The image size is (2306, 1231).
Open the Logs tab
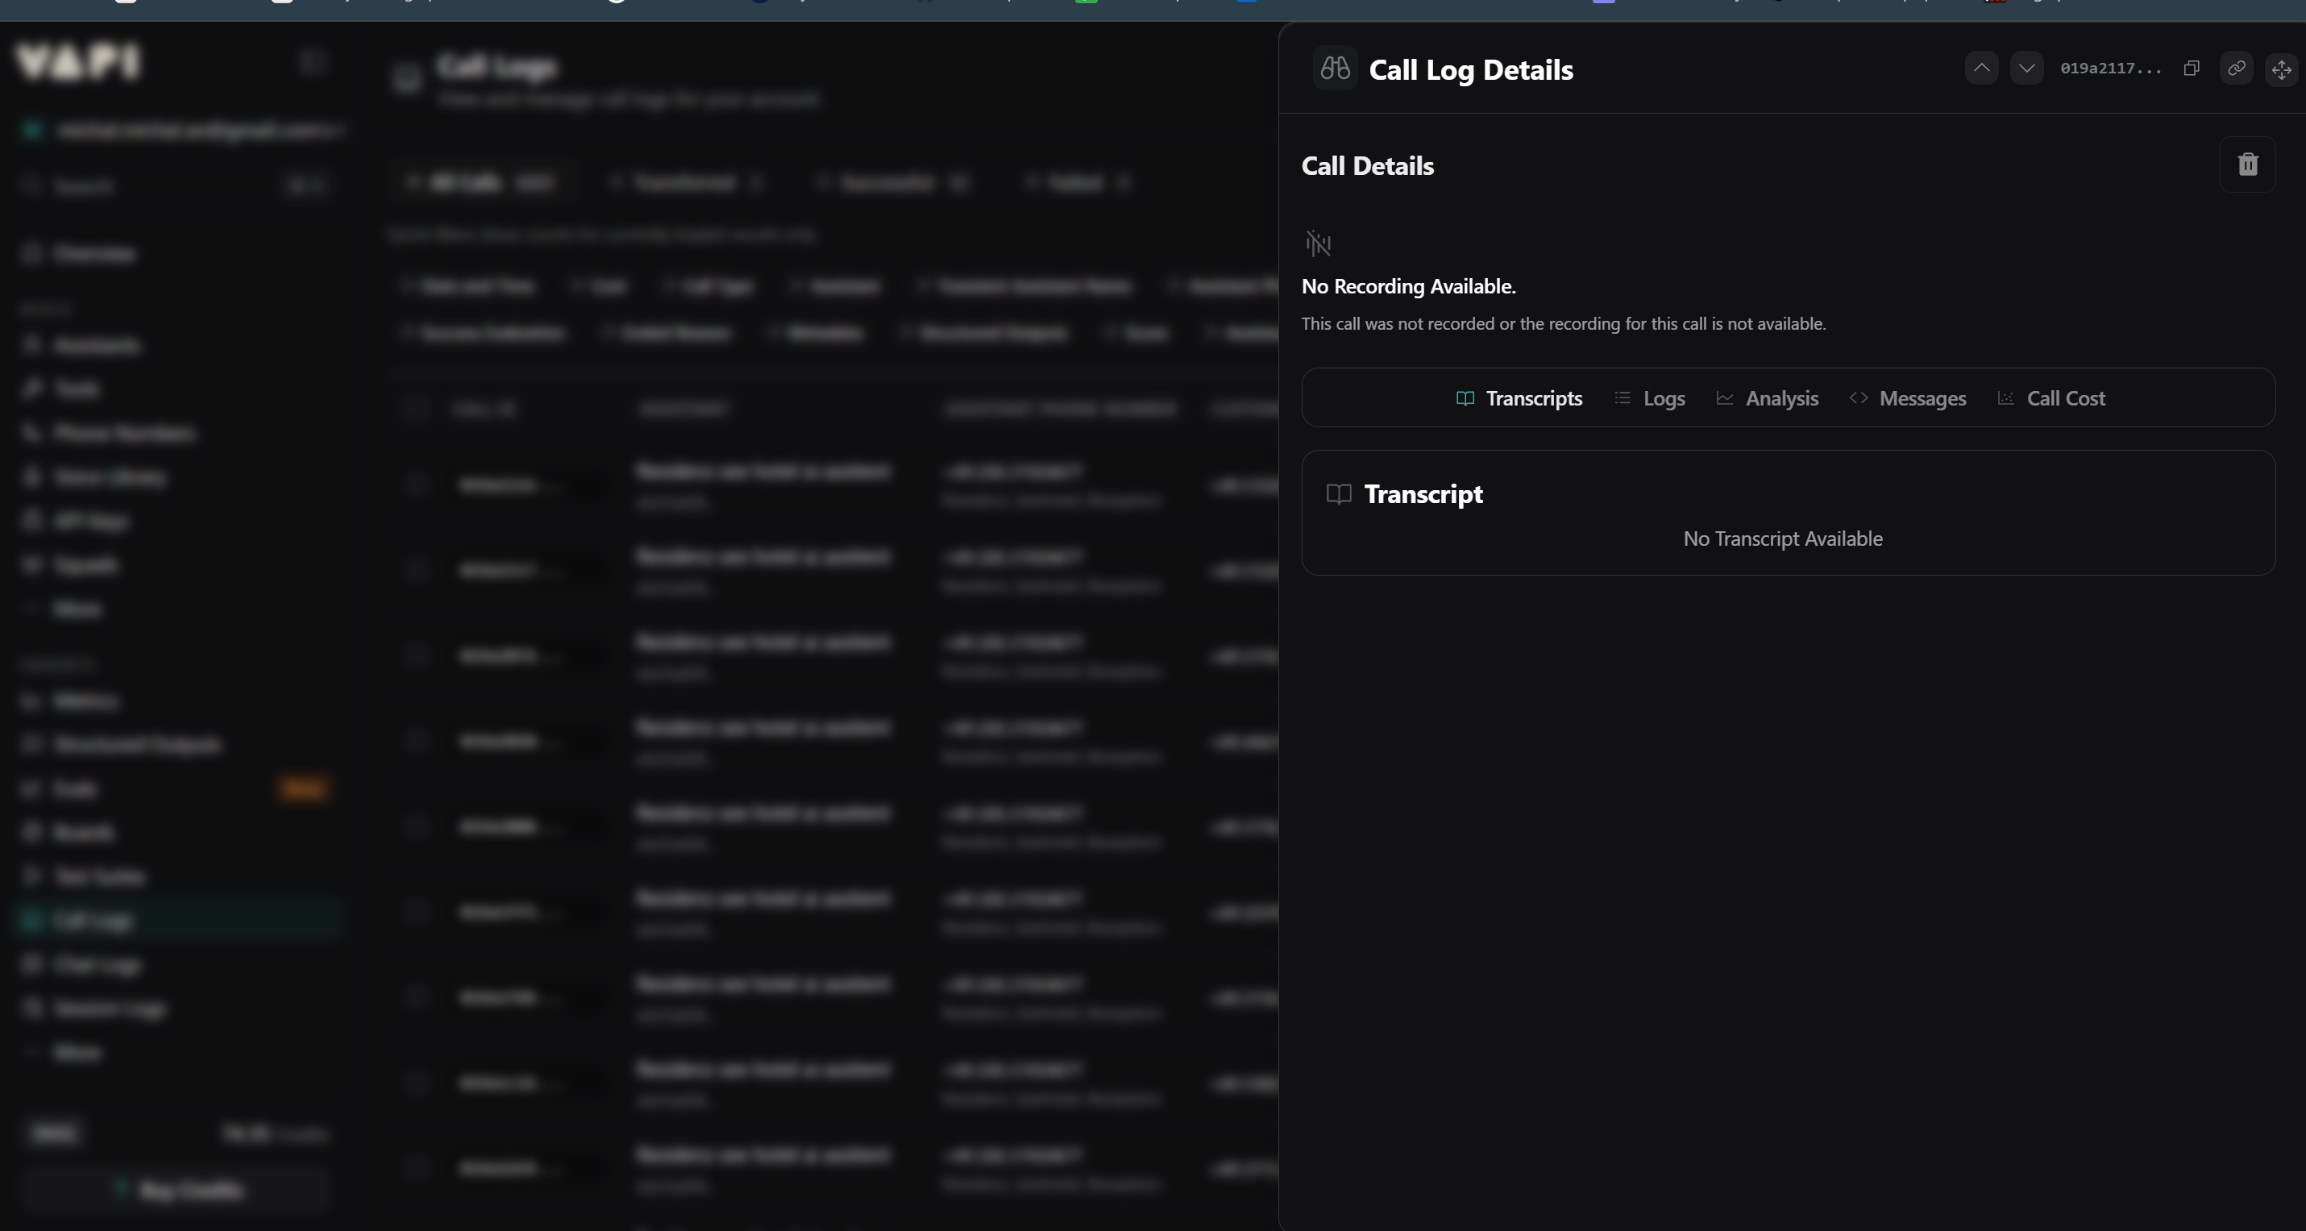[1650, 398]
